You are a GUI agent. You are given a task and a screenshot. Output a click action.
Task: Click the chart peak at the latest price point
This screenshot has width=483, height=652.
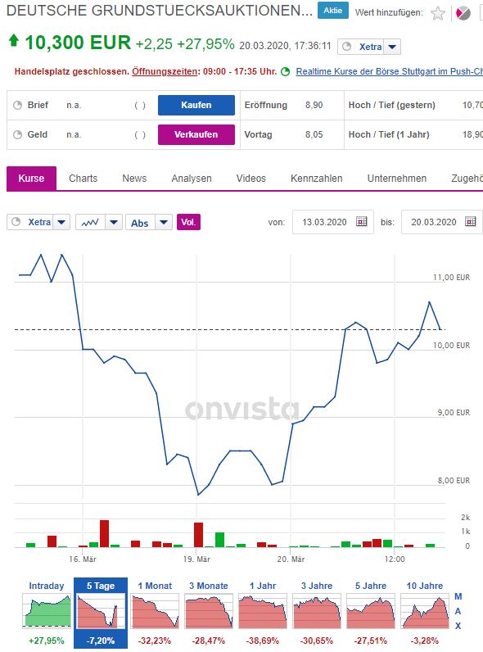click(x=430, y=302)
